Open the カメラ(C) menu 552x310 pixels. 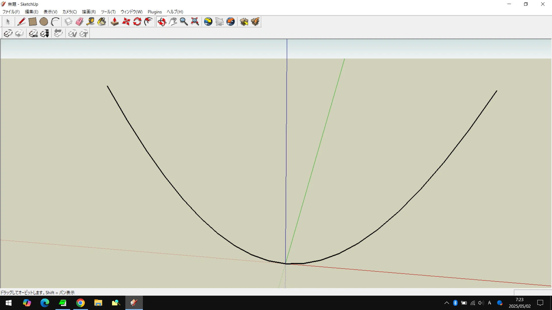click(70, 12)
